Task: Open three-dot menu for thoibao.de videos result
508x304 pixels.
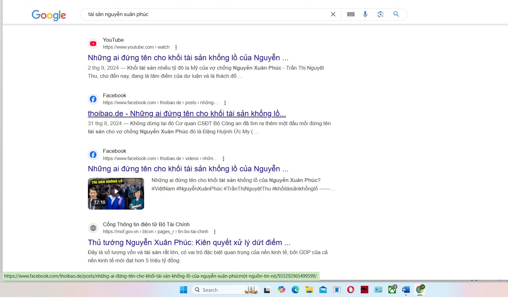Action: point(224,159)
